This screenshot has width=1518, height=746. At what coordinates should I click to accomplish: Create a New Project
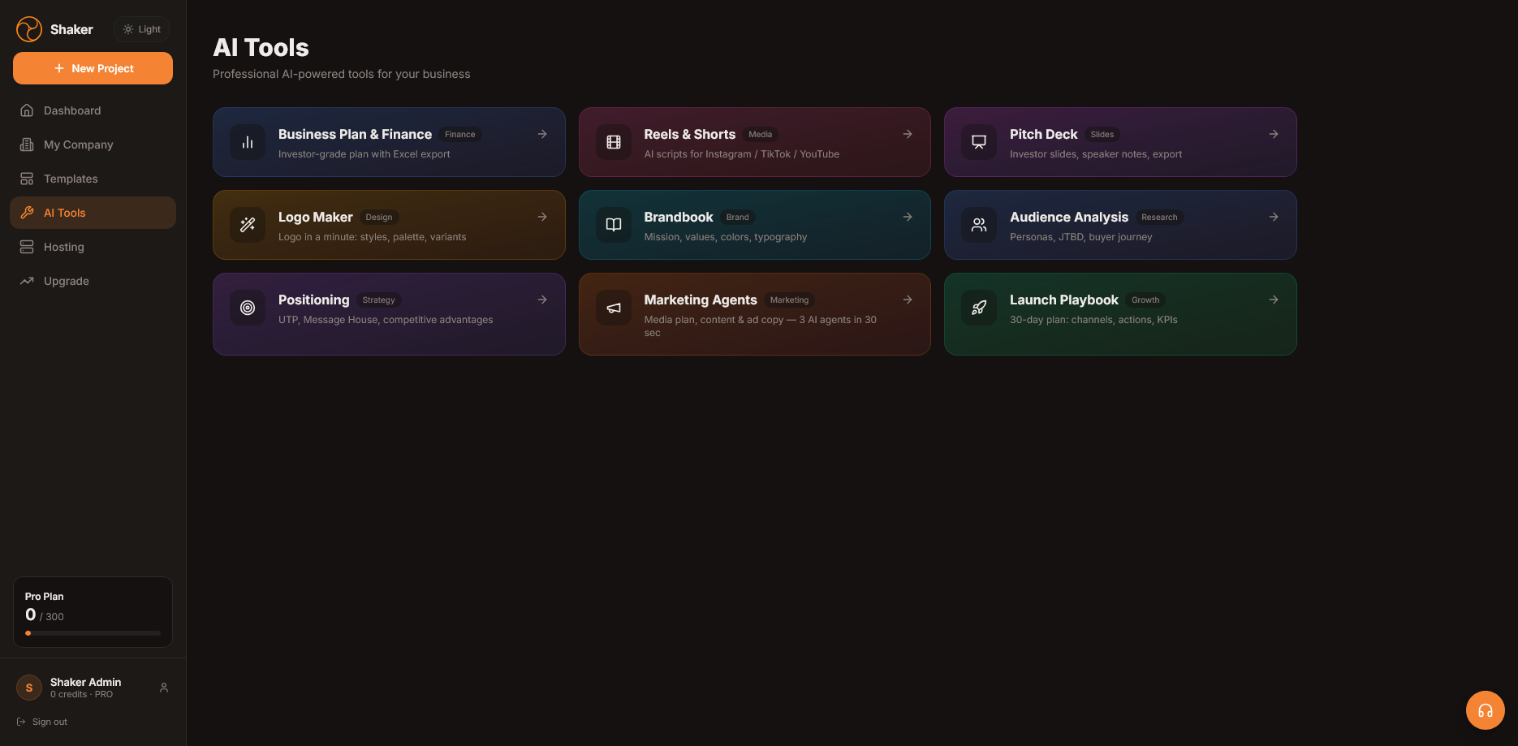point(93,68)
